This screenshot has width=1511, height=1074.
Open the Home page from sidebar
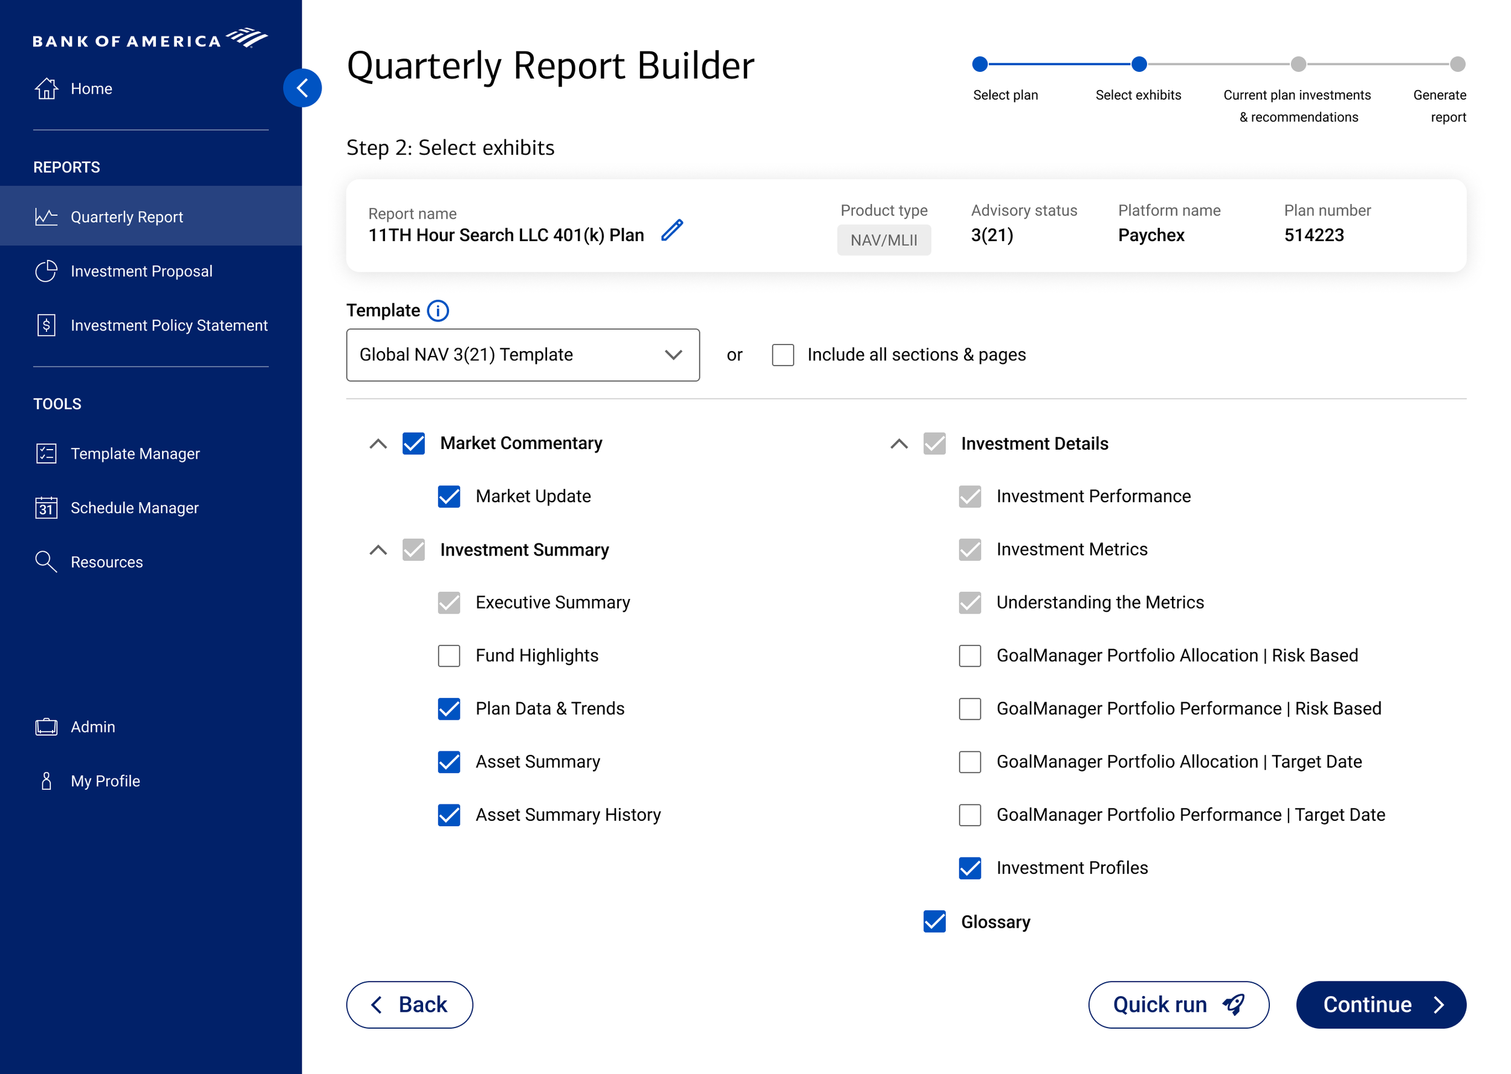(x=91, y=88)
